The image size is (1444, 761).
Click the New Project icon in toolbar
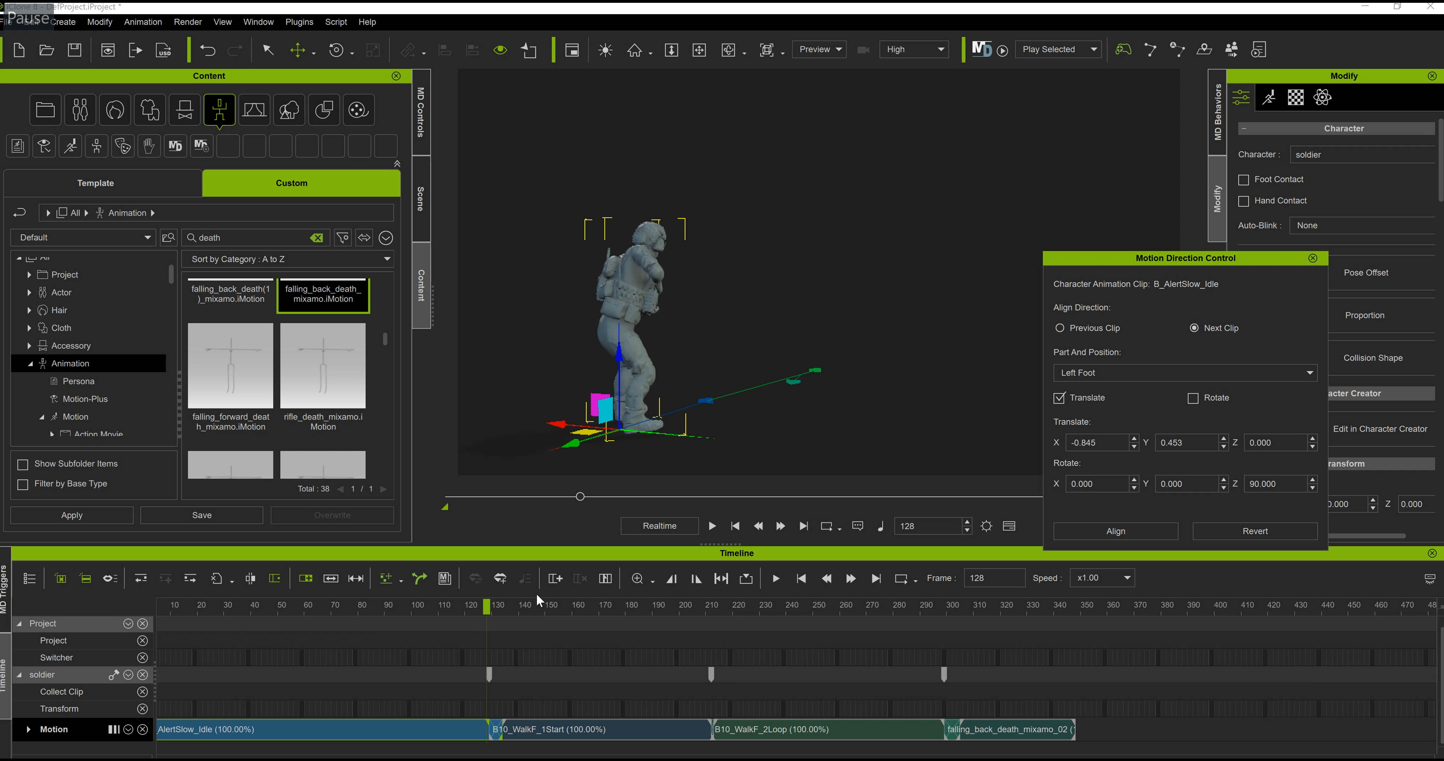(x=19, y=50)
